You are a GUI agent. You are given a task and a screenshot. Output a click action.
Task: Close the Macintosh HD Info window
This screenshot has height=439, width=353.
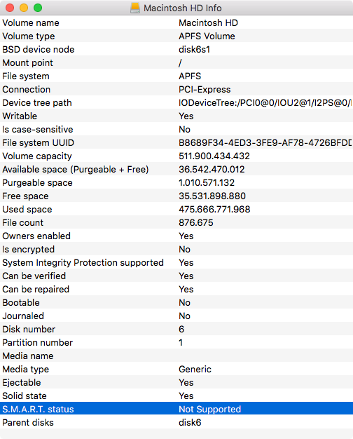10,8
